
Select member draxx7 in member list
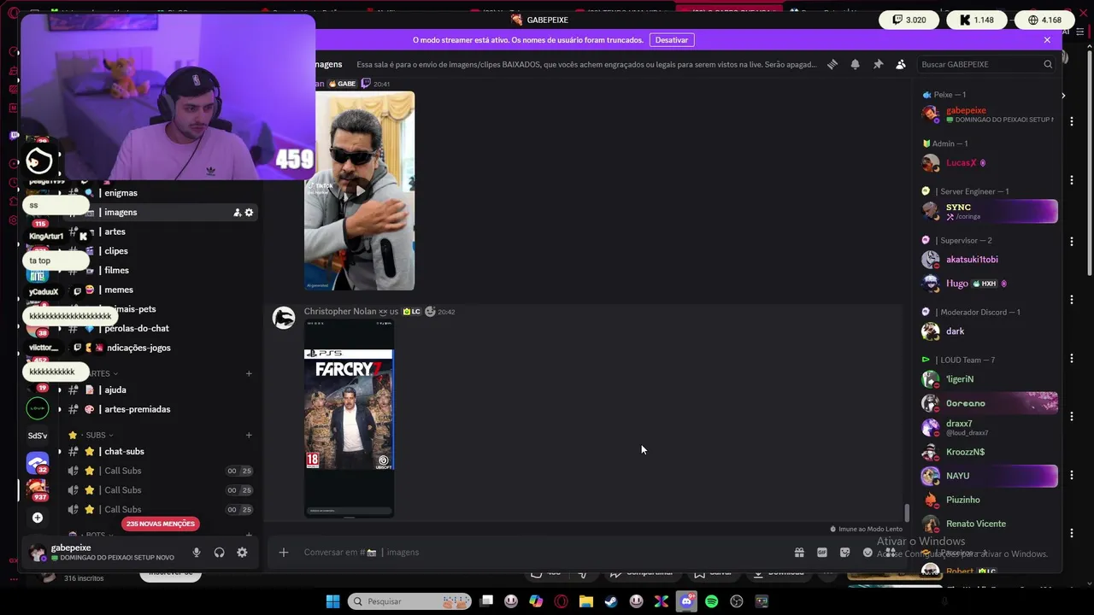(988, 427)
